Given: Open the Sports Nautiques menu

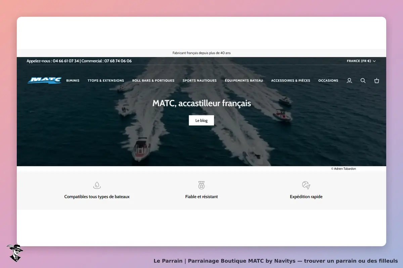Looking at the screenshot, I should [199, 80].
